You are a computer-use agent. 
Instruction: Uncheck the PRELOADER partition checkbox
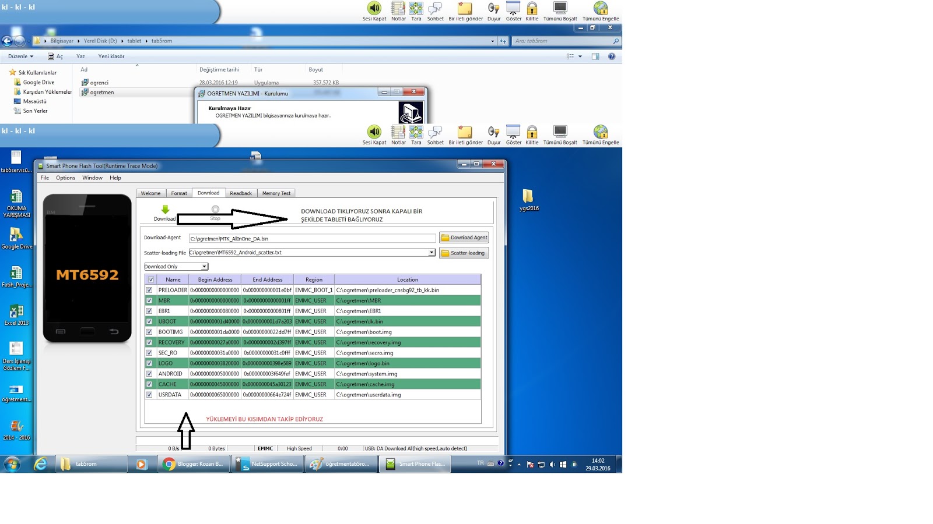[149, 290]
